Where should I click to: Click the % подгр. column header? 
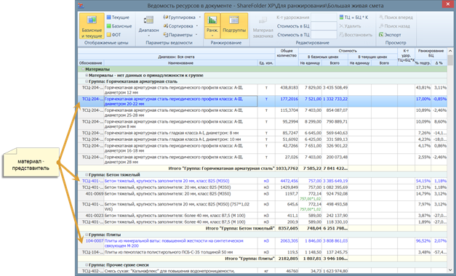423,63
